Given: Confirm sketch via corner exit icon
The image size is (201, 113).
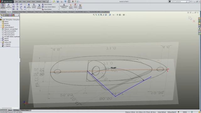Looking at the screenshot, I should 190,18.
